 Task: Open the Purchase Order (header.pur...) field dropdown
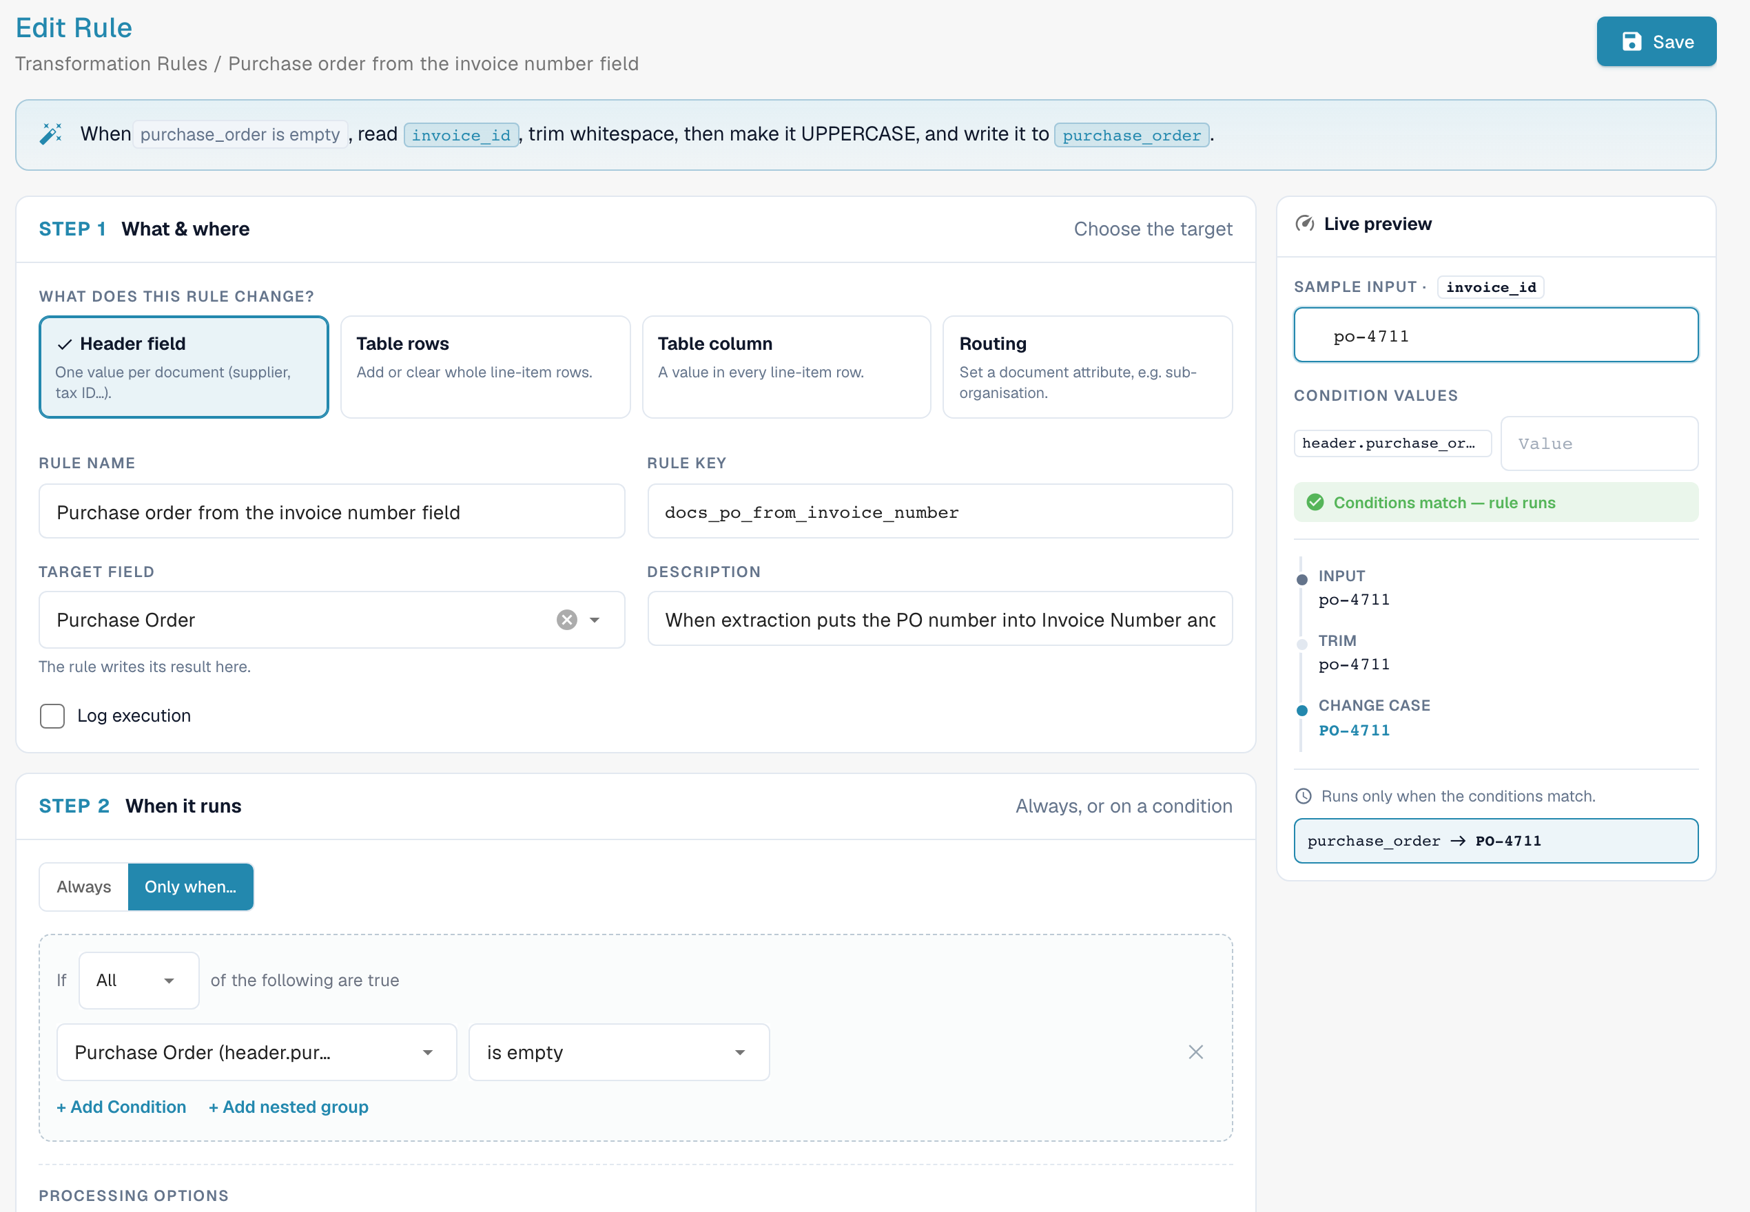(x=257, y=1052)
